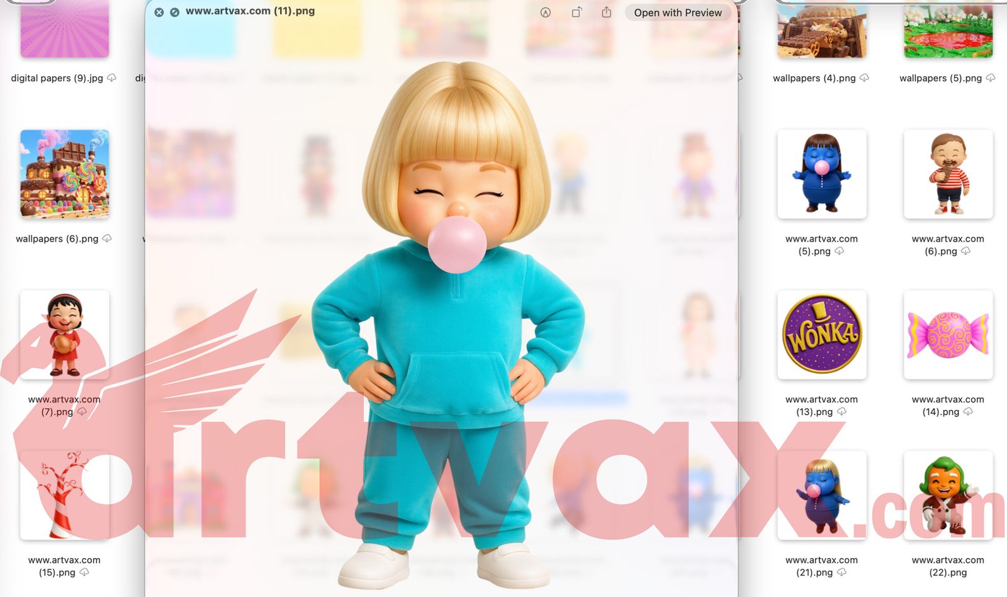The image size is (1007, 597).
Task: Select the chocolate factory wallpapers (6) thumbnail
Action: click(64, 174)
